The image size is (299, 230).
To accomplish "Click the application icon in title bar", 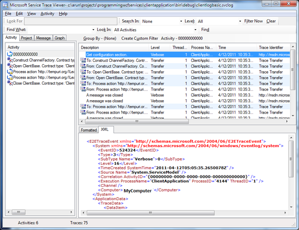I will click(x=6, y=5).
